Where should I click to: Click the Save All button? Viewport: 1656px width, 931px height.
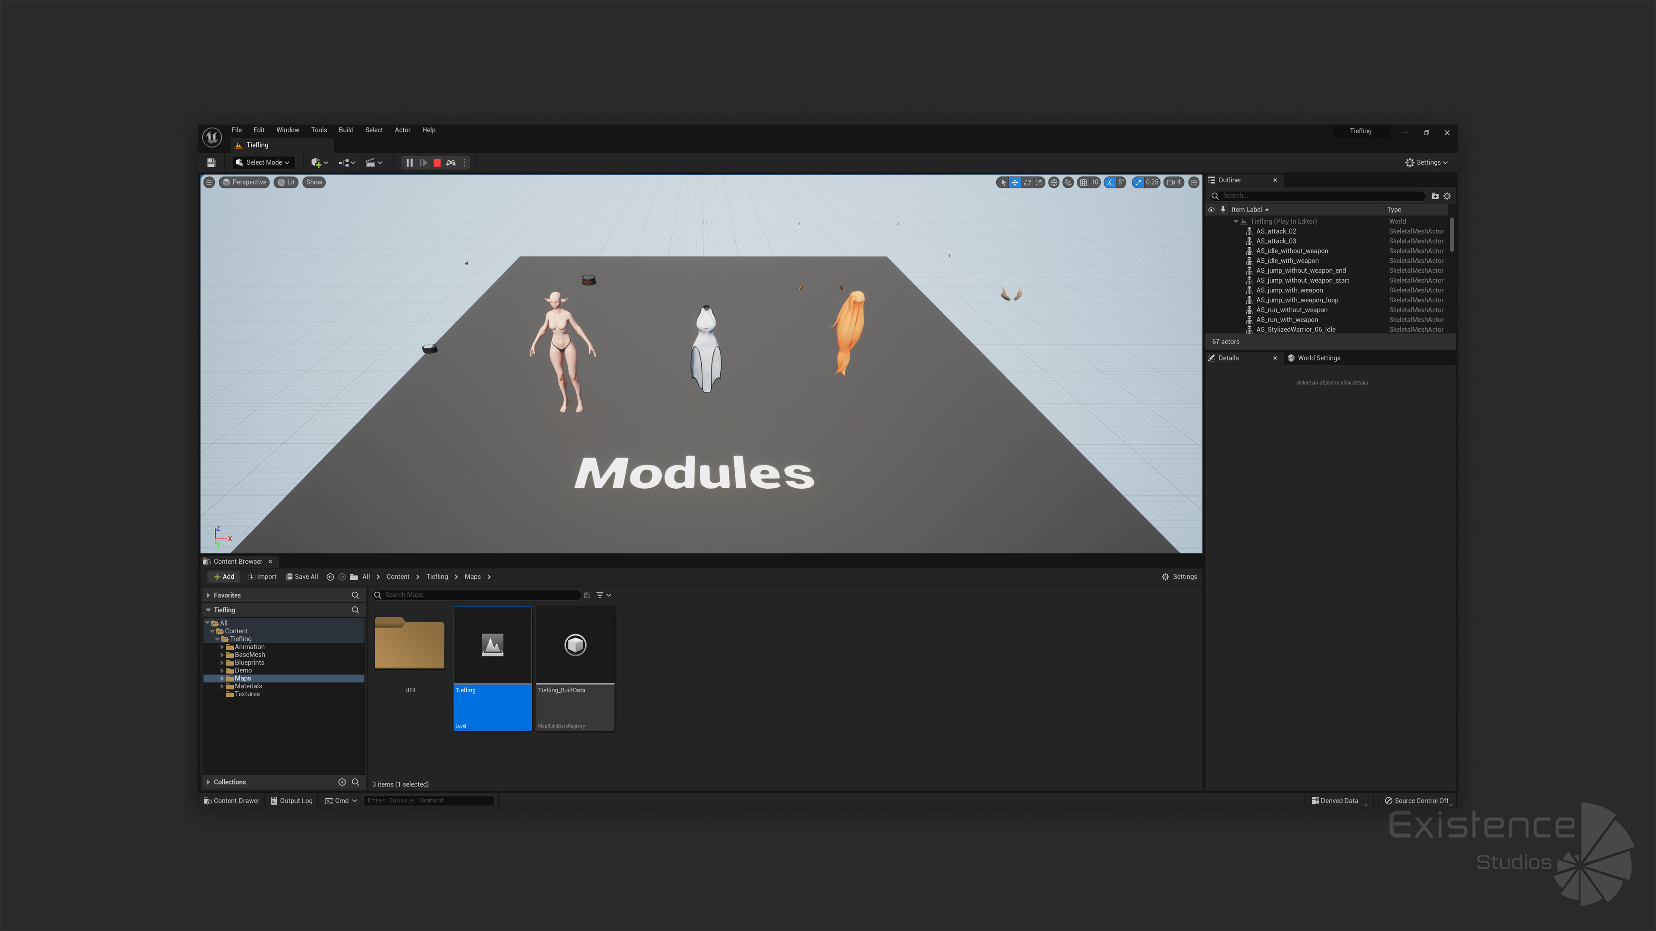(x=302, y=576)
